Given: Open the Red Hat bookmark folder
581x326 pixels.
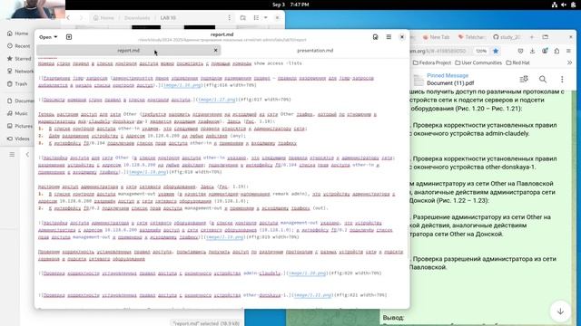Looking at the screenshot, I should point(518,62).
